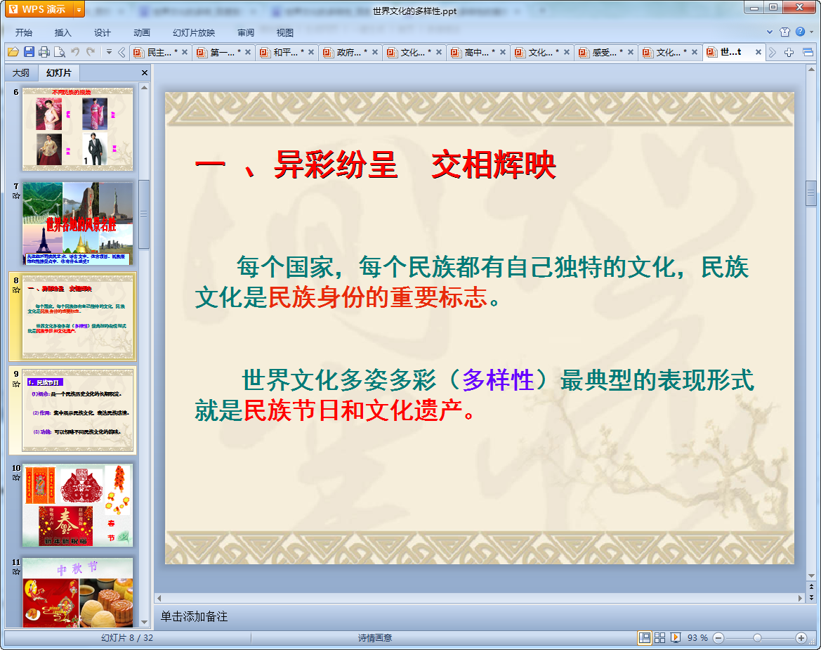This screenshot has height=650, width=821.
Task: Open the 审阅 menu tab
Action: coord(246,32)
